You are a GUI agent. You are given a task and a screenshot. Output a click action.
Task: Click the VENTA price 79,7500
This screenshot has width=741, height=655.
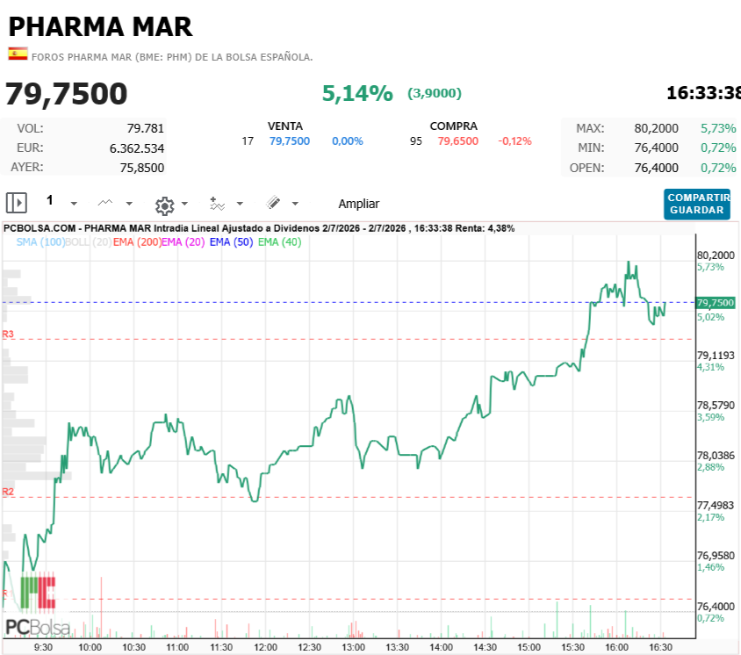click(290, 140)
